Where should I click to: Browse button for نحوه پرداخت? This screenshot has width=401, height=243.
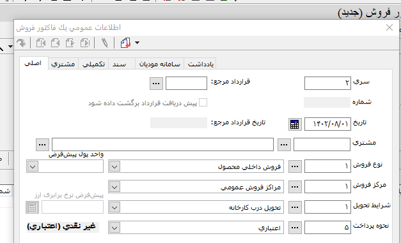tap(295, 228)
